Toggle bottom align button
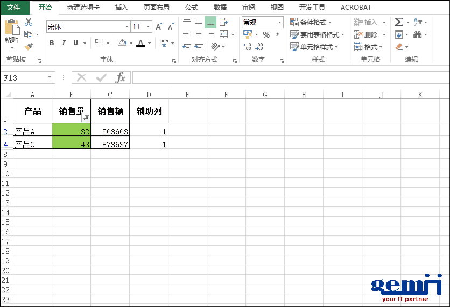 [210, 22]
